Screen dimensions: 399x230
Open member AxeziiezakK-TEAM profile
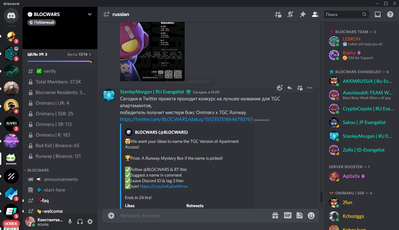[x=360, y=95]
